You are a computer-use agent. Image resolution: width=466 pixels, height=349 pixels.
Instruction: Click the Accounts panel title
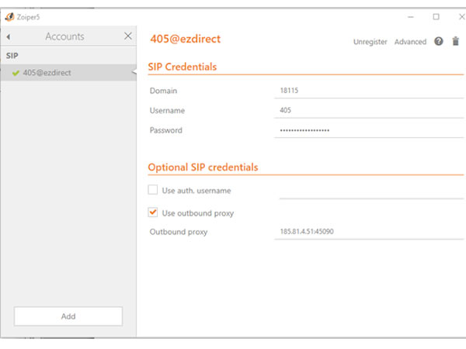[x=64, y=36]
